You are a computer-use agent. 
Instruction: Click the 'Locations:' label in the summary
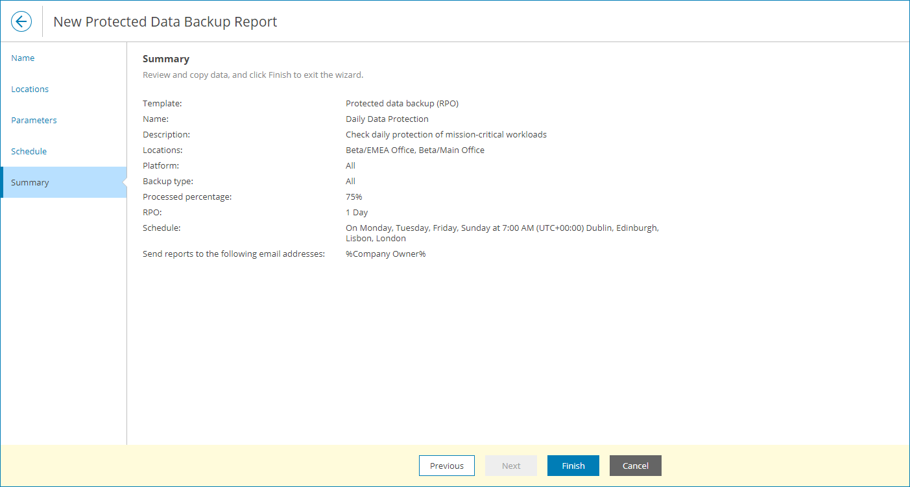[163, 150]
